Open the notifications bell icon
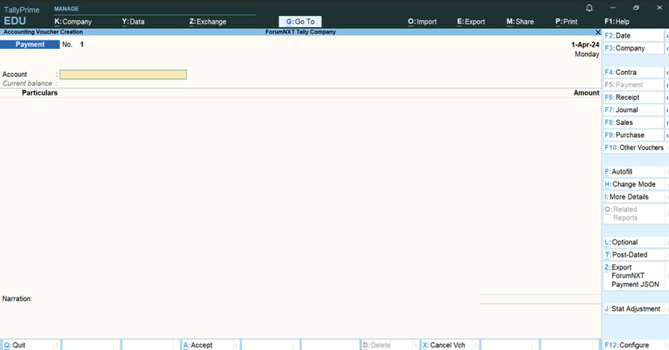The width and height of the screenshot is (669, 350). pyautogui.click(x=589, y=7)
